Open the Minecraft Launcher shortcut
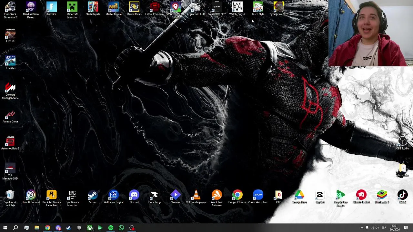 72,10
